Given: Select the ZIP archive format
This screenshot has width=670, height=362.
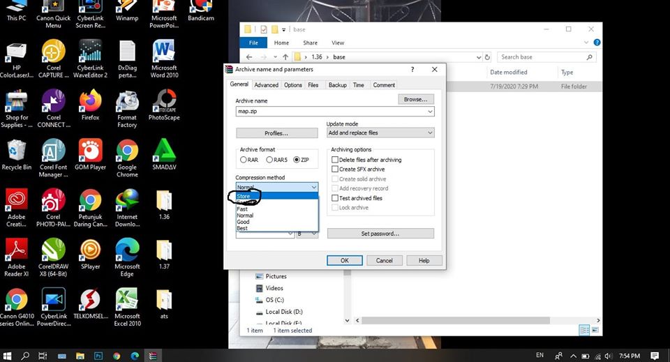Looking at the screenshot, I should click(x=301, y=160).
